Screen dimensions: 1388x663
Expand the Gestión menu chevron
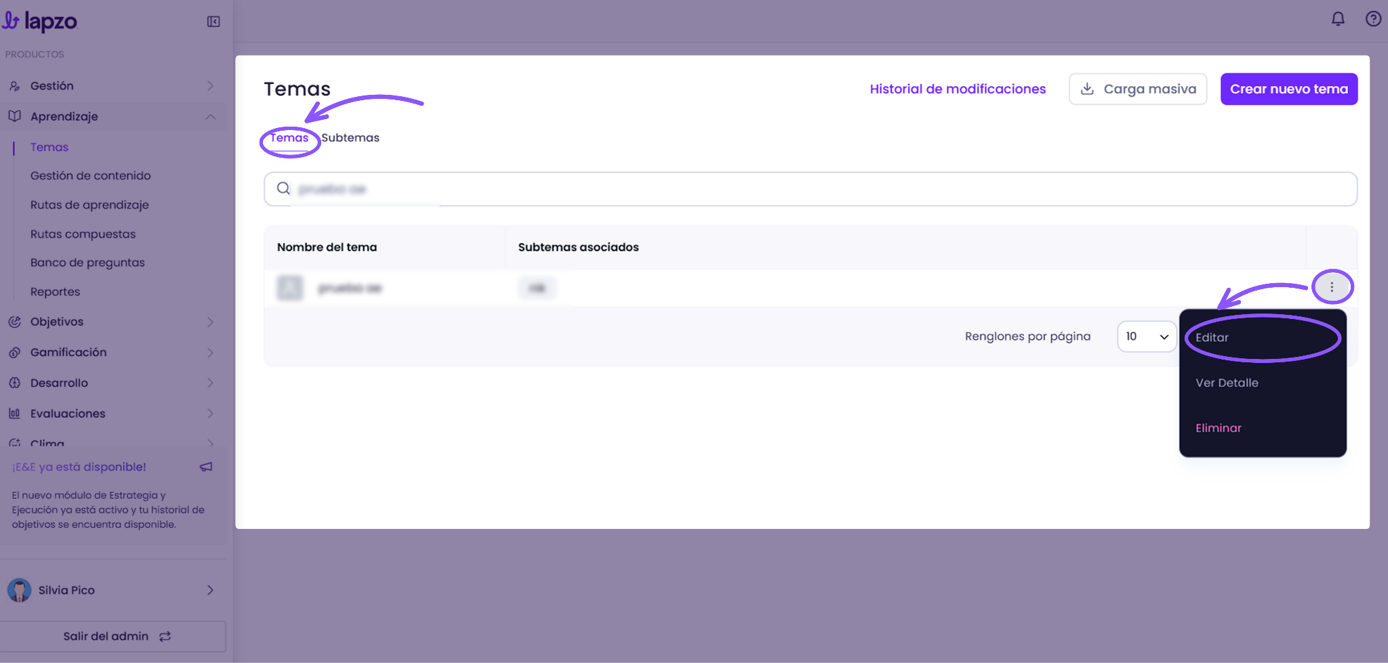tap(210, 86)
